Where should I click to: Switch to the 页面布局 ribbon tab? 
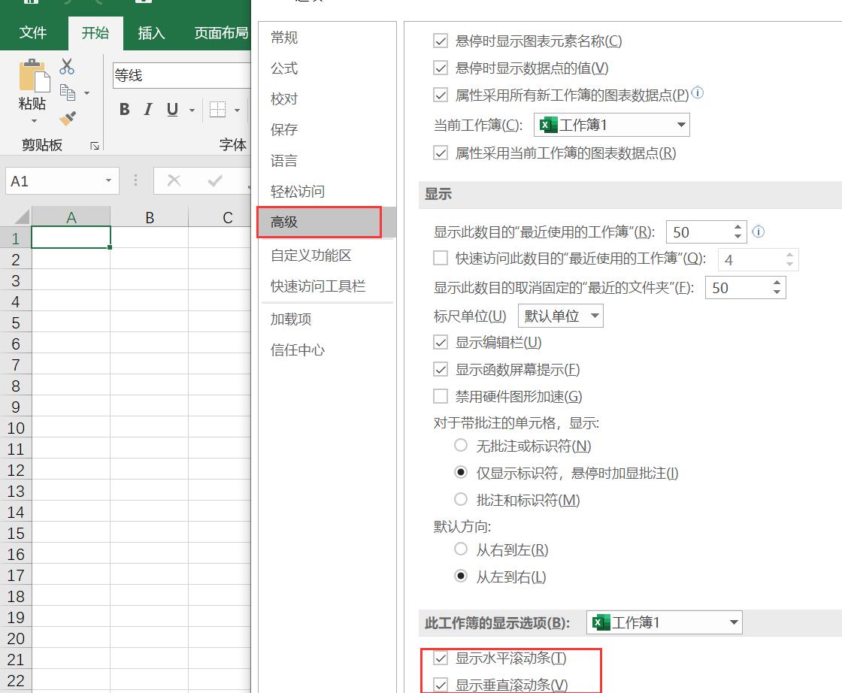220,32
